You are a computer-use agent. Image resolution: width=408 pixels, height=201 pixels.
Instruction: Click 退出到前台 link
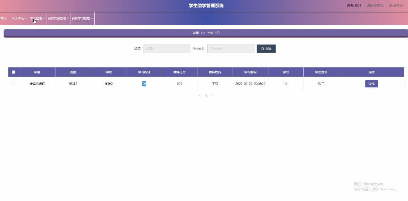pyautogui.click(x=375, y=5)
